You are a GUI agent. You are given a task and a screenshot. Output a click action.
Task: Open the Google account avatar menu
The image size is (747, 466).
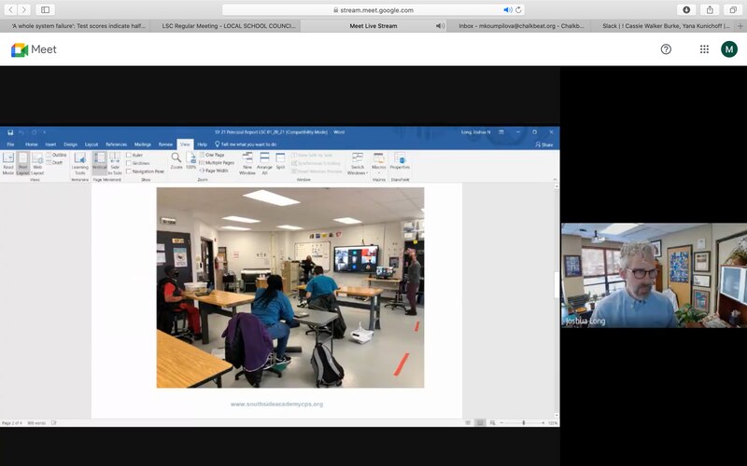pyautogui.click(x=729, y=49)
